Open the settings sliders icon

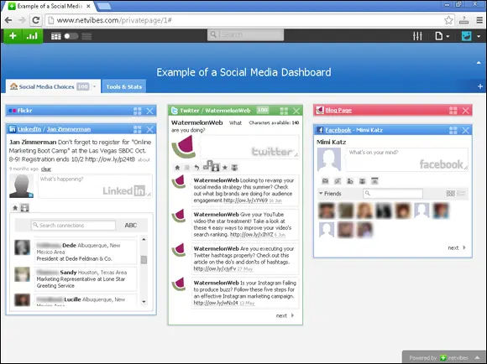[x=417, y=36]
